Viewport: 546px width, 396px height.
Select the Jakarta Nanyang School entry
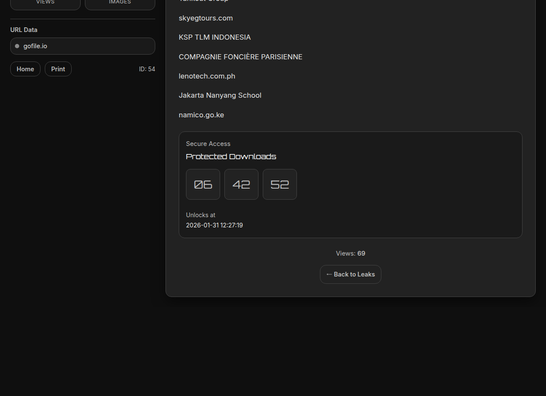click(x=220, y=95)
